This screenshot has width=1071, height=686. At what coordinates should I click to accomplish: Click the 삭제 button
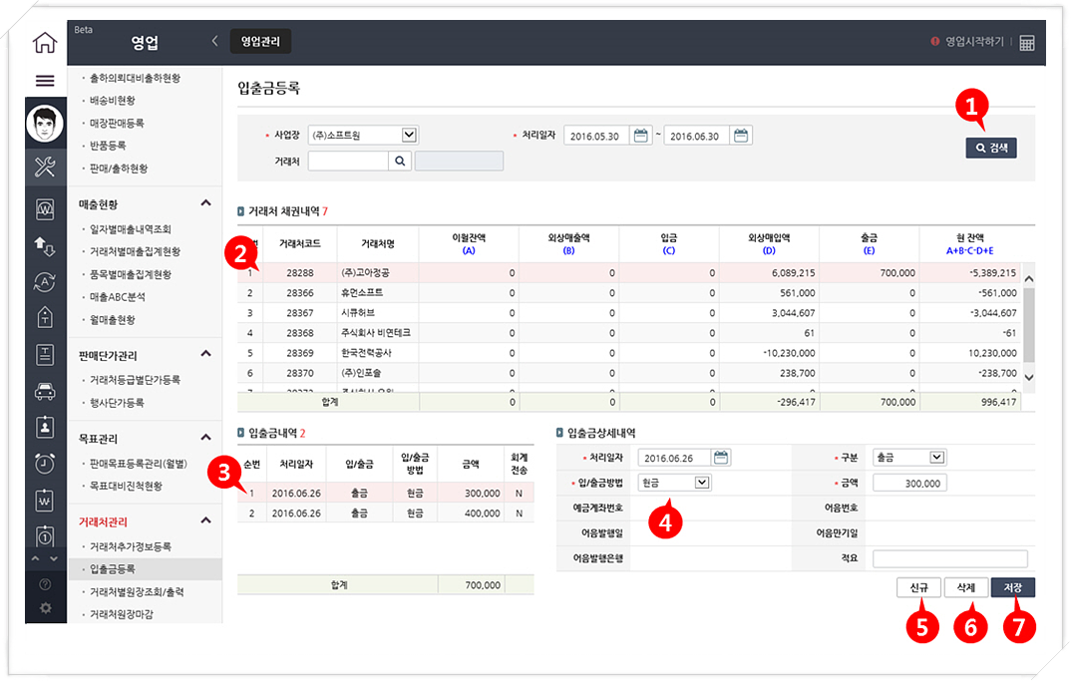[x=966, y=587]
